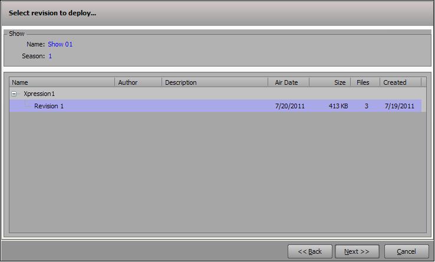Click the Season value 1
The height and width of the screenshot is (262, 435).
pos(50,56)
